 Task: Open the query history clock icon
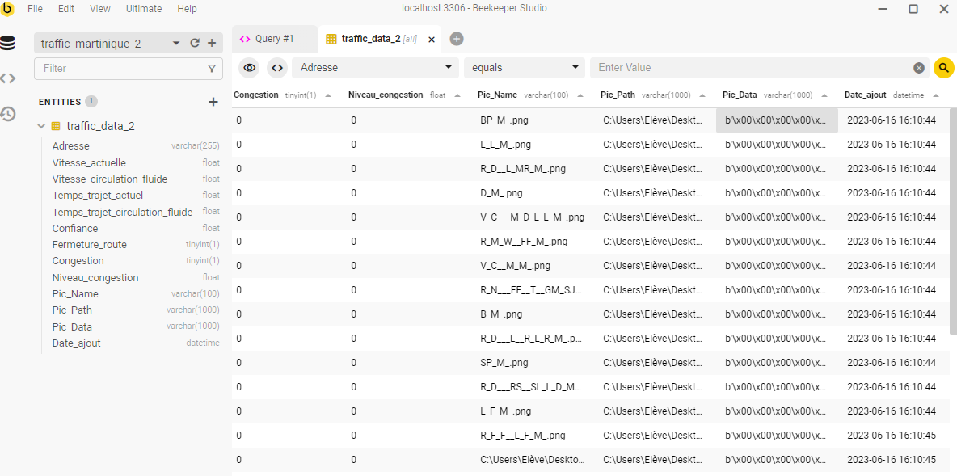click(x=8, y=114)
